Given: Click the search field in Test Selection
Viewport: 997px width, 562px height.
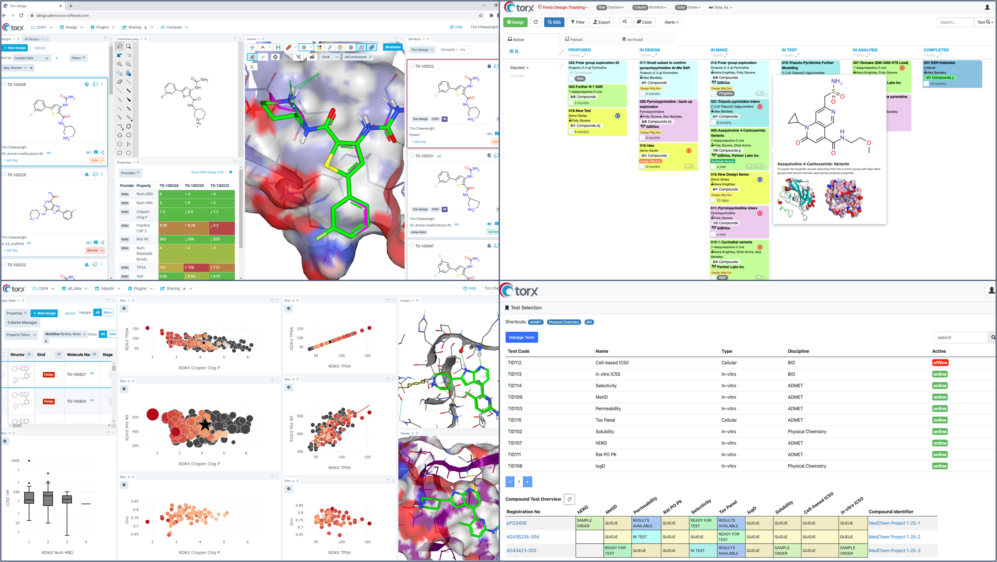Looking at the screenshot, I should coord(961,337).
